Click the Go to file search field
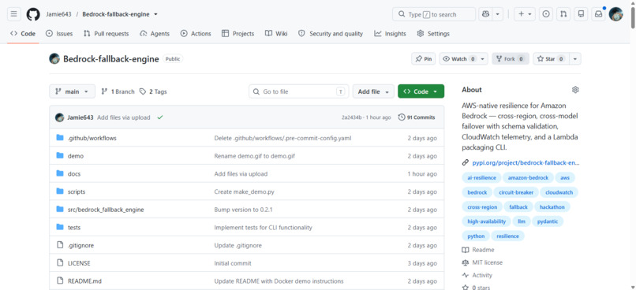636x290 pixels. 298,91
